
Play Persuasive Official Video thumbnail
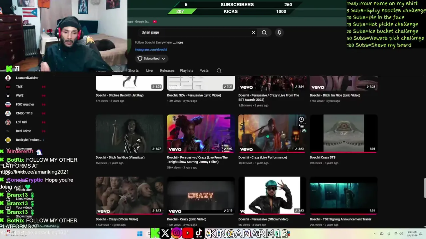tap(272, 195)
